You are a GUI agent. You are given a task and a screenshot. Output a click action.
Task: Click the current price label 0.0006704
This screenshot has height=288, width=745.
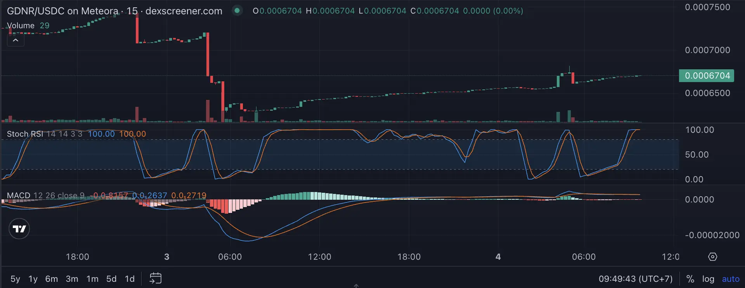[x=707, y=75]
